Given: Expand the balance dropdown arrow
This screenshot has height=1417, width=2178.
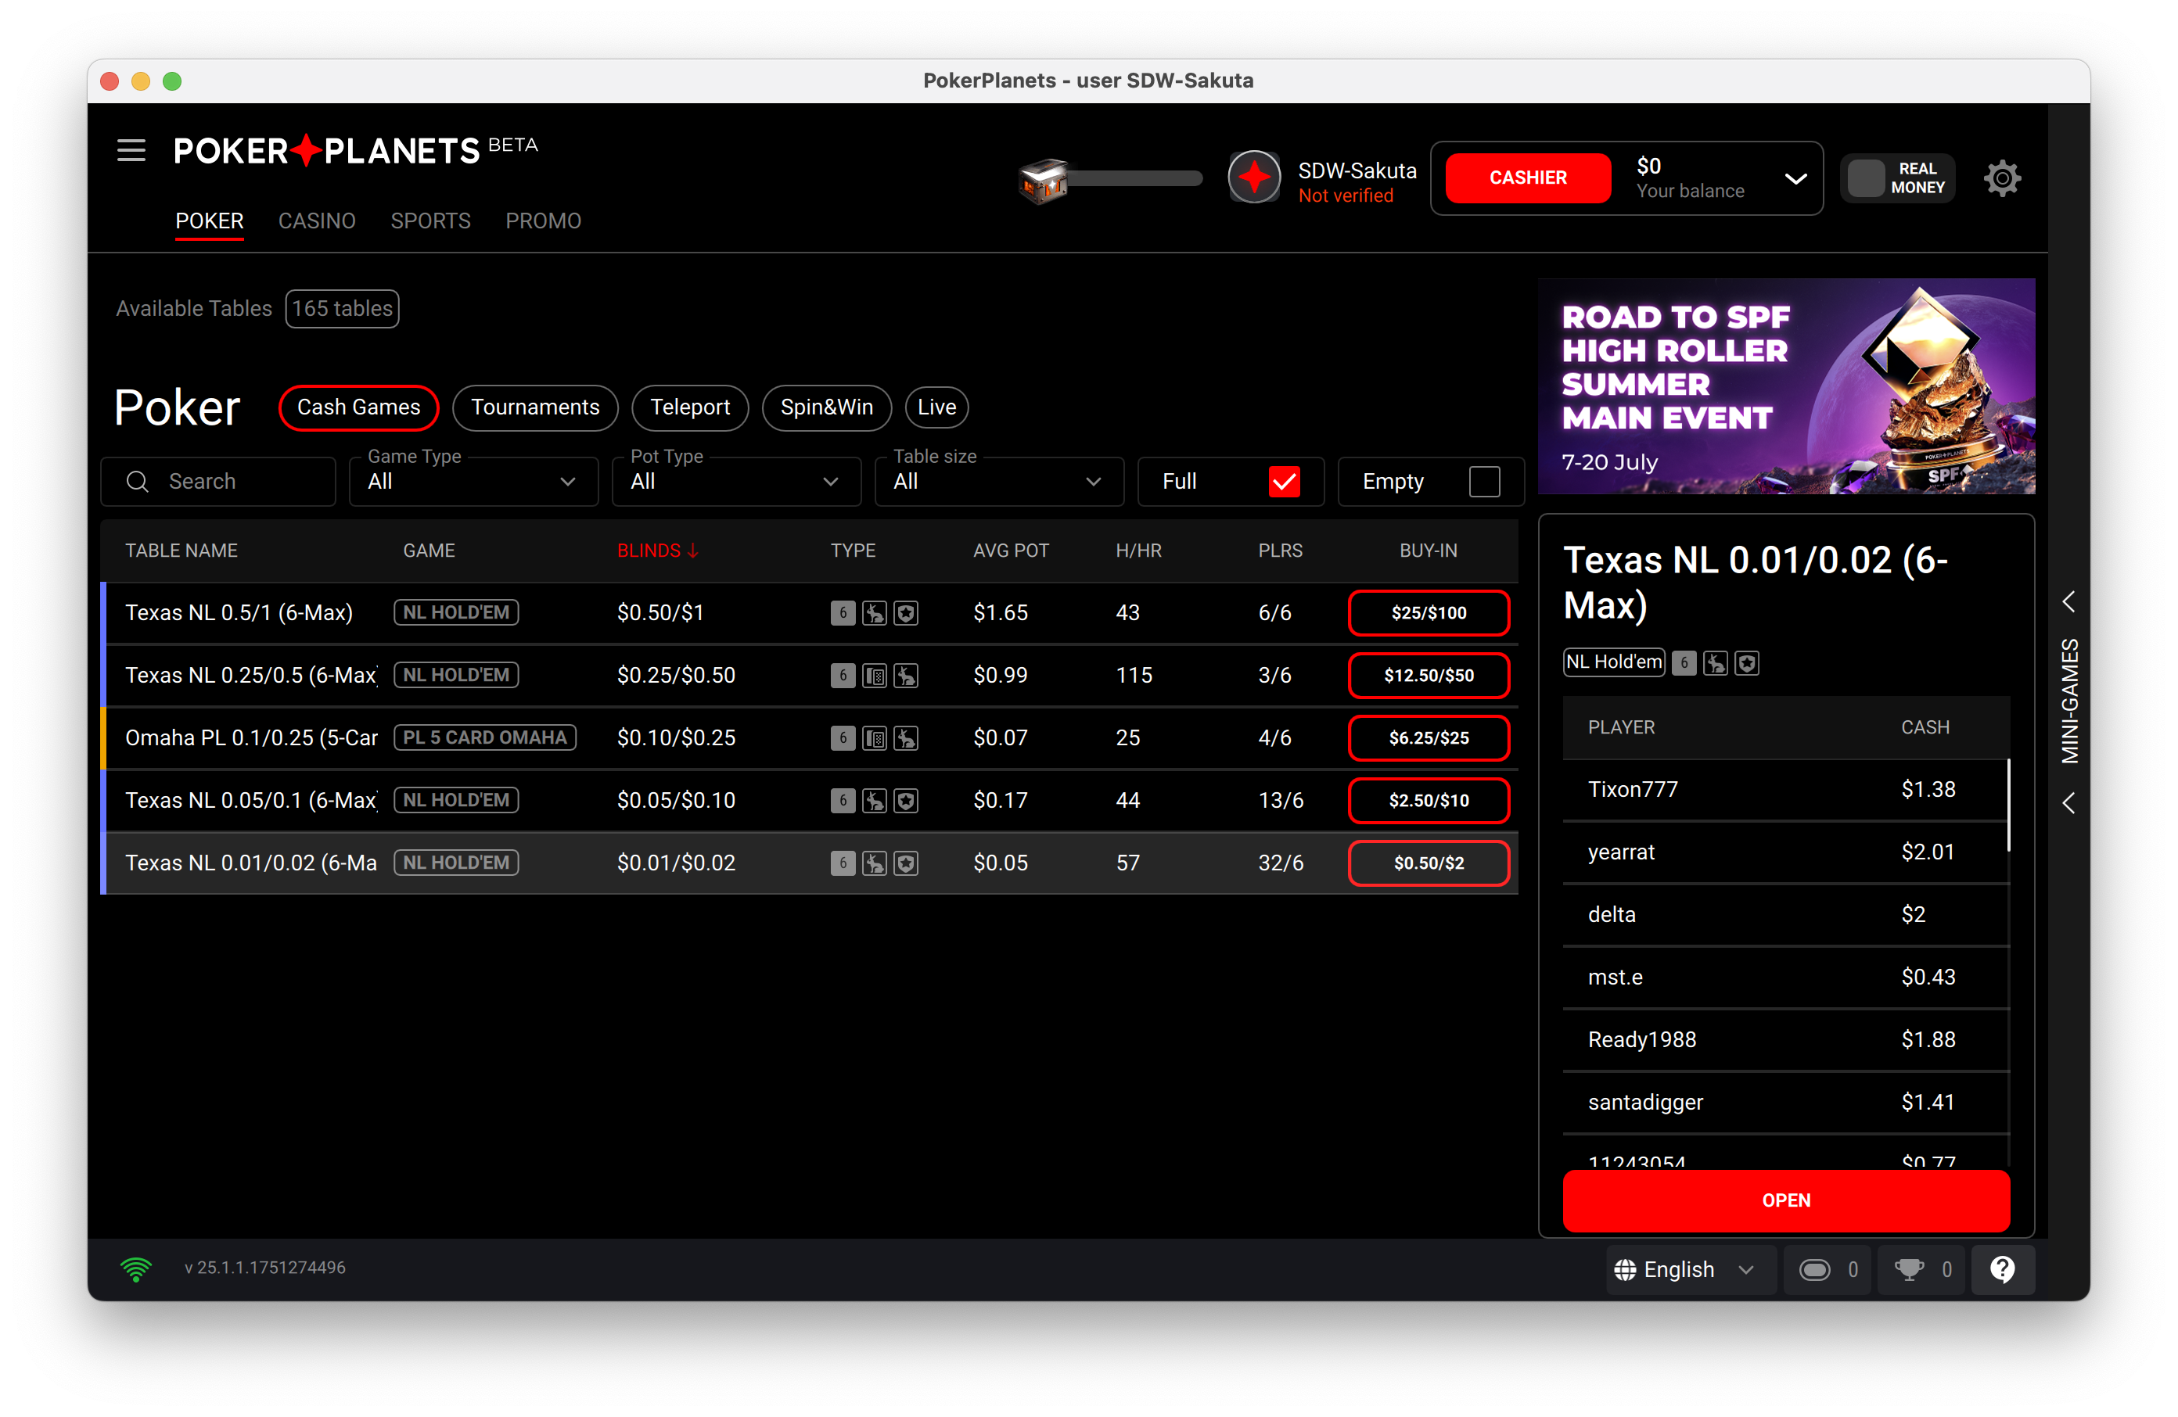Looking at the screenshot, I should coord(1795,178).
